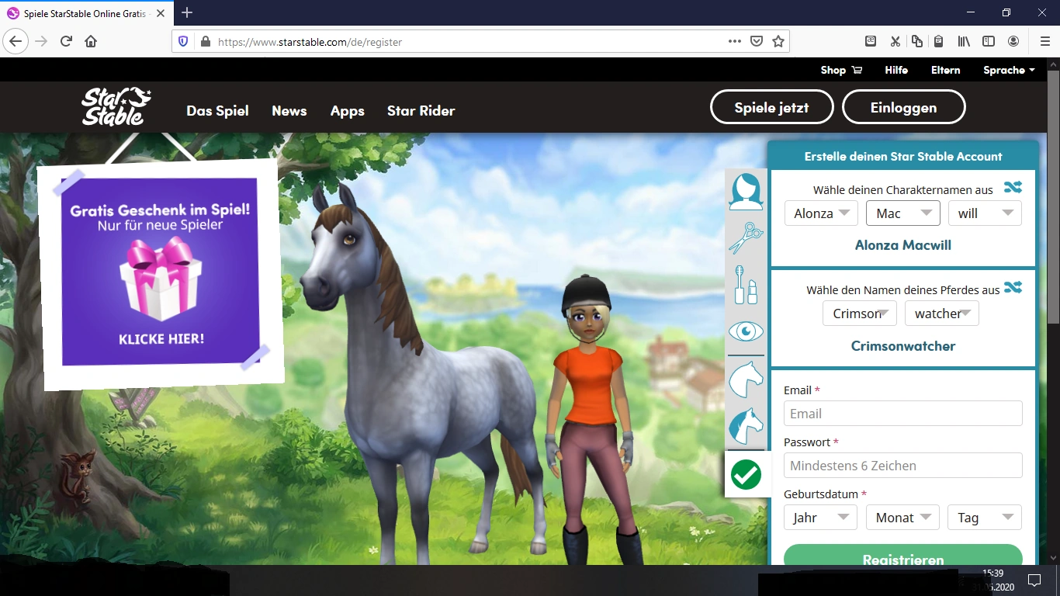Open the News menu item
This screenshot has height=596, width=1060.
click(x=289, y=111)
